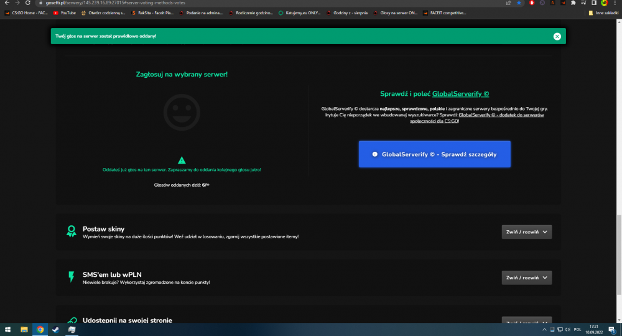Screen dimensions: 622x336
Task: Open the YouTube bookmark
Action: pos(64,13)
